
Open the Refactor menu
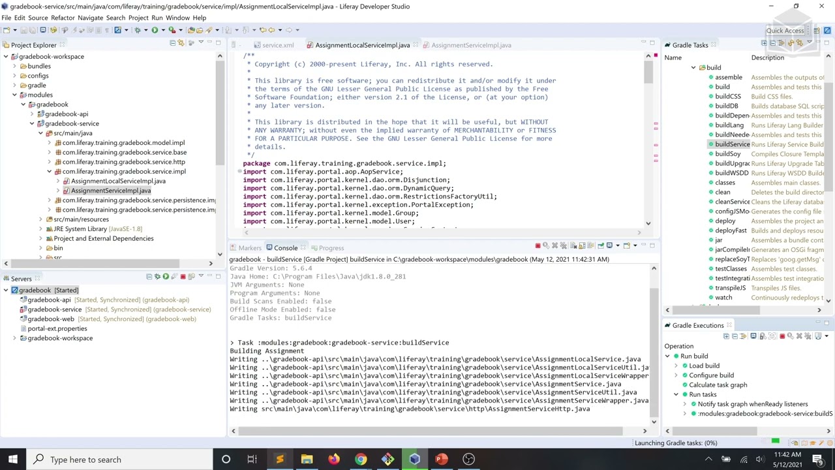[x=63, y=18]
